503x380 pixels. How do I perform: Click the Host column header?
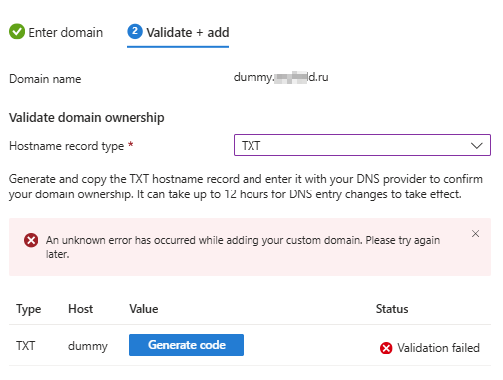click(80, 309)
